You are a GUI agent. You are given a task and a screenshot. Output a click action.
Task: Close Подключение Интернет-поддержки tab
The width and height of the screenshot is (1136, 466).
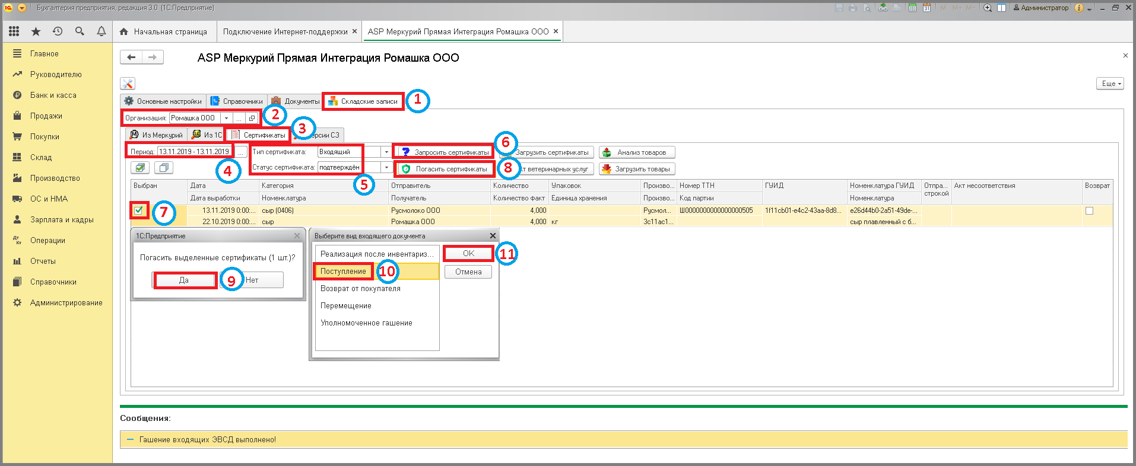pos(354,31)
